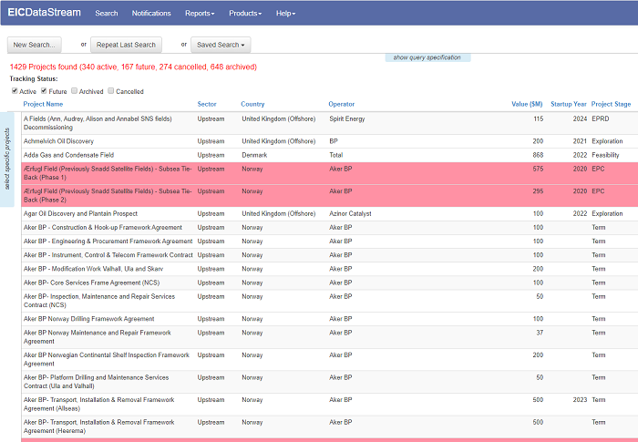Screen dimensions: 638x442
Task: Click the New Search button
Action: point(35,45)
